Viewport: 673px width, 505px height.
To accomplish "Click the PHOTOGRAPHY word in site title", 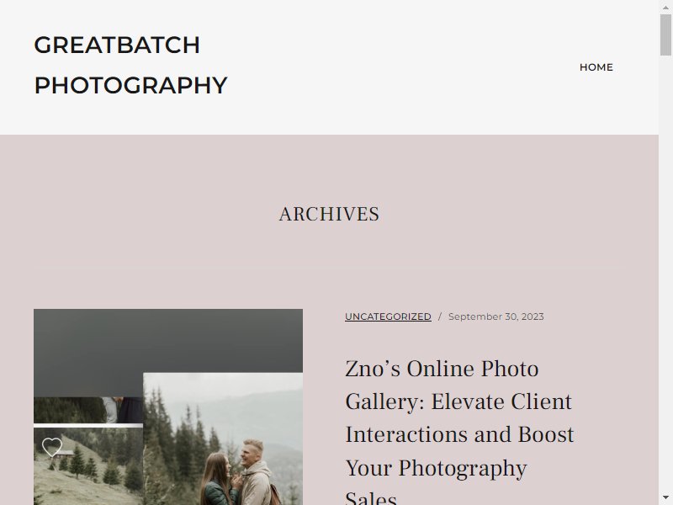I will 130,85.
